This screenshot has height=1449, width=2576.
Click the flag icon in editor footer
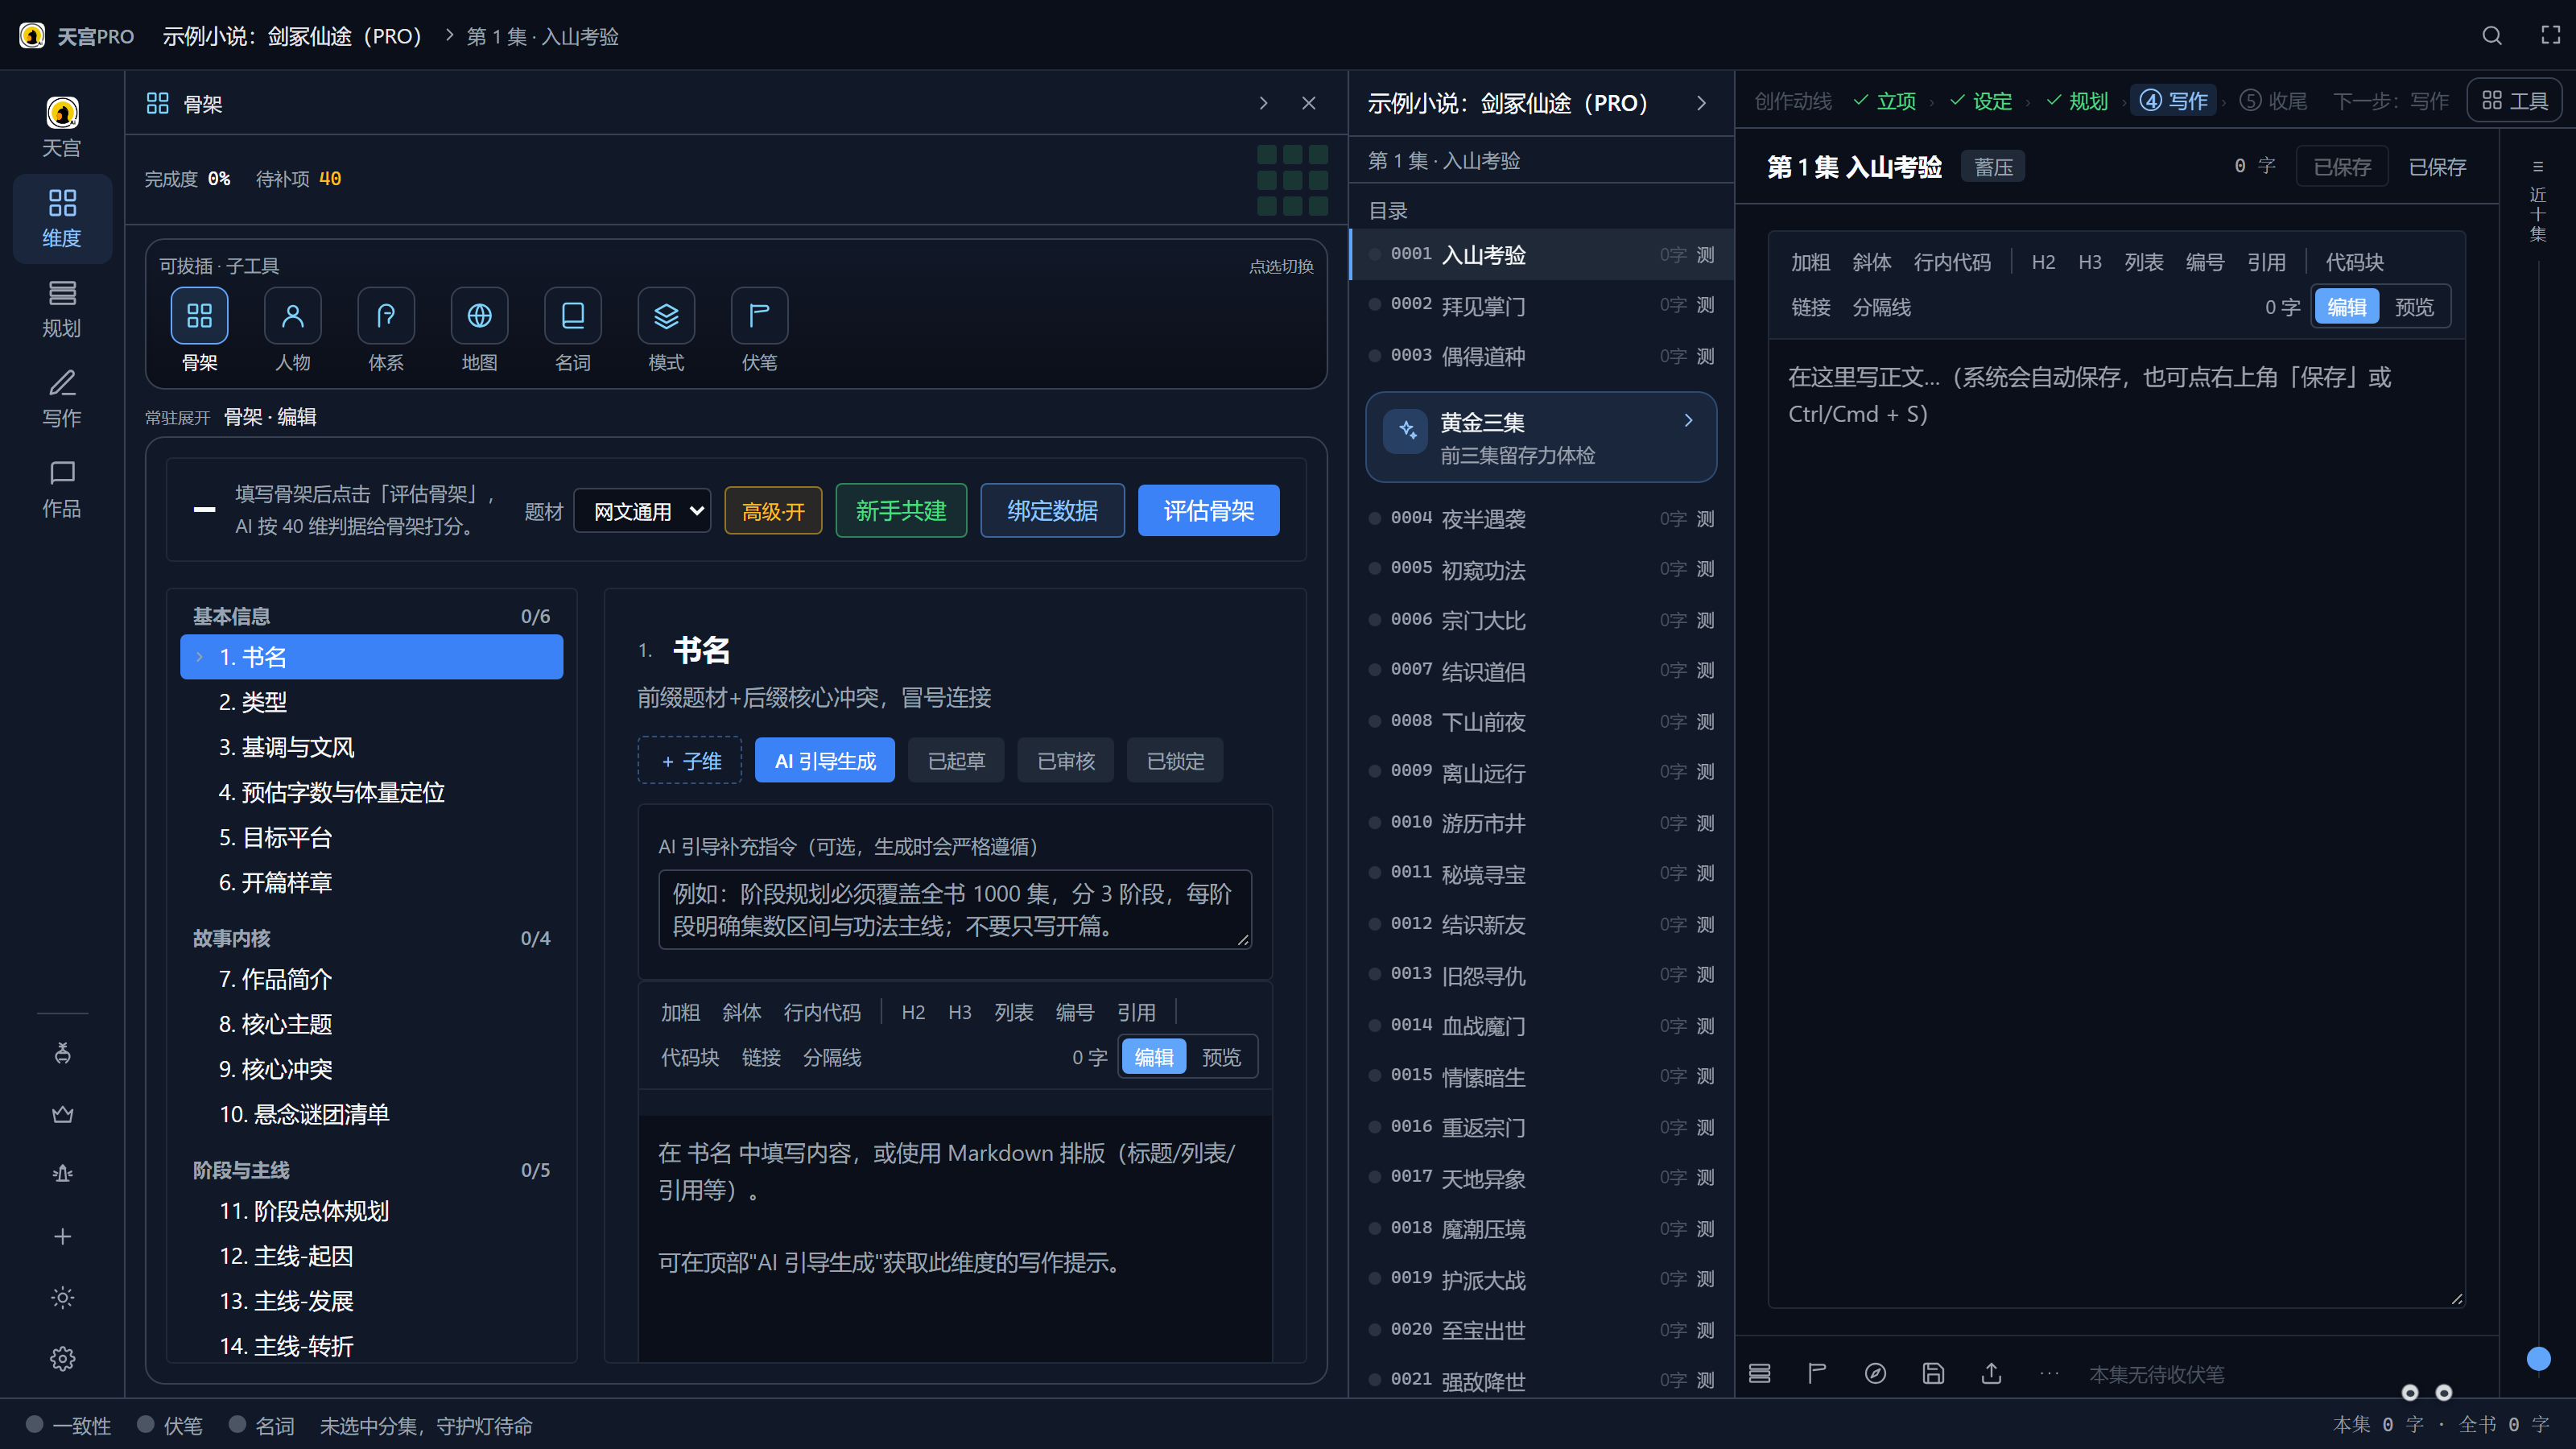click(x=1817, y=1373)
